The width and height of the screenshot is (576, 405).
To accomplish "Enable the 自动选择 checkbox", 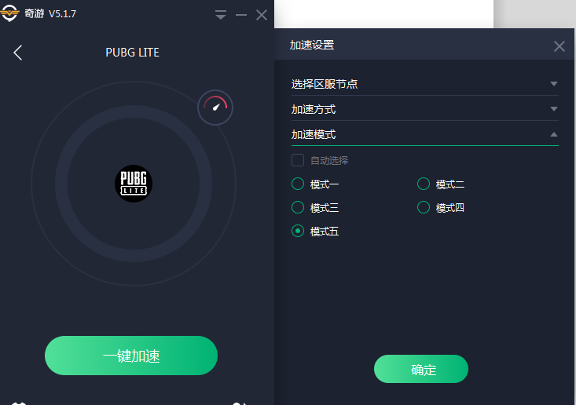I will [x=298, y=160].
